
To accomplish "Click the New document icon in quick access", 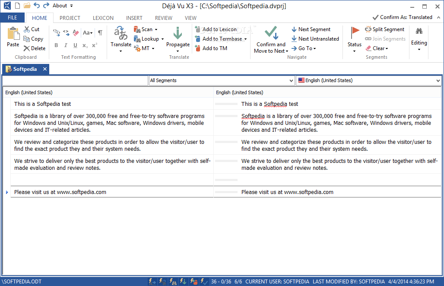I will coord(18,6).
